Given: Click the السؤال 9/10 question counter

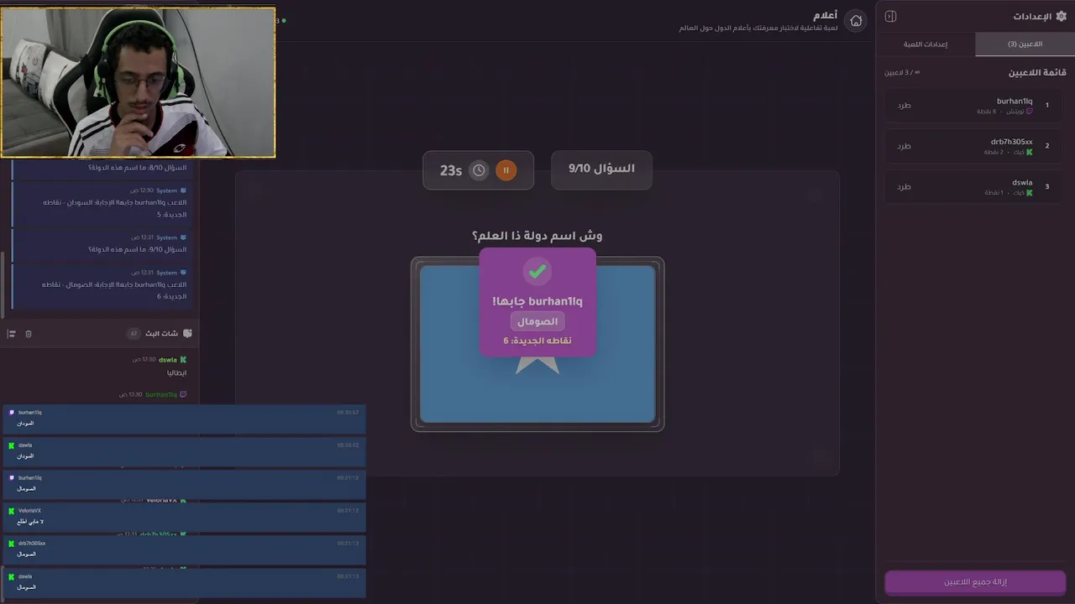Looking at the screenshot, I should pos(601,169).
